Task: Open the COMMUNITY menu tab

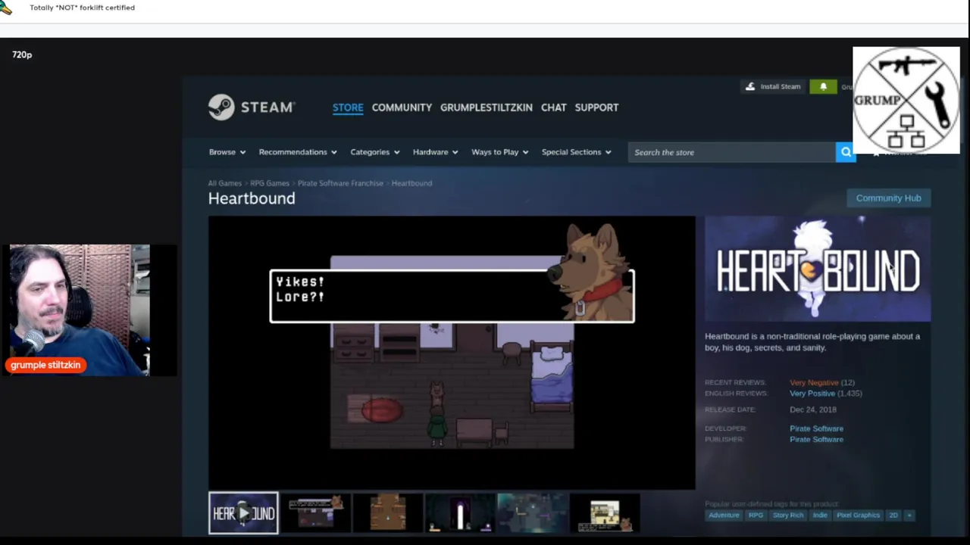Action: point(402,107)
